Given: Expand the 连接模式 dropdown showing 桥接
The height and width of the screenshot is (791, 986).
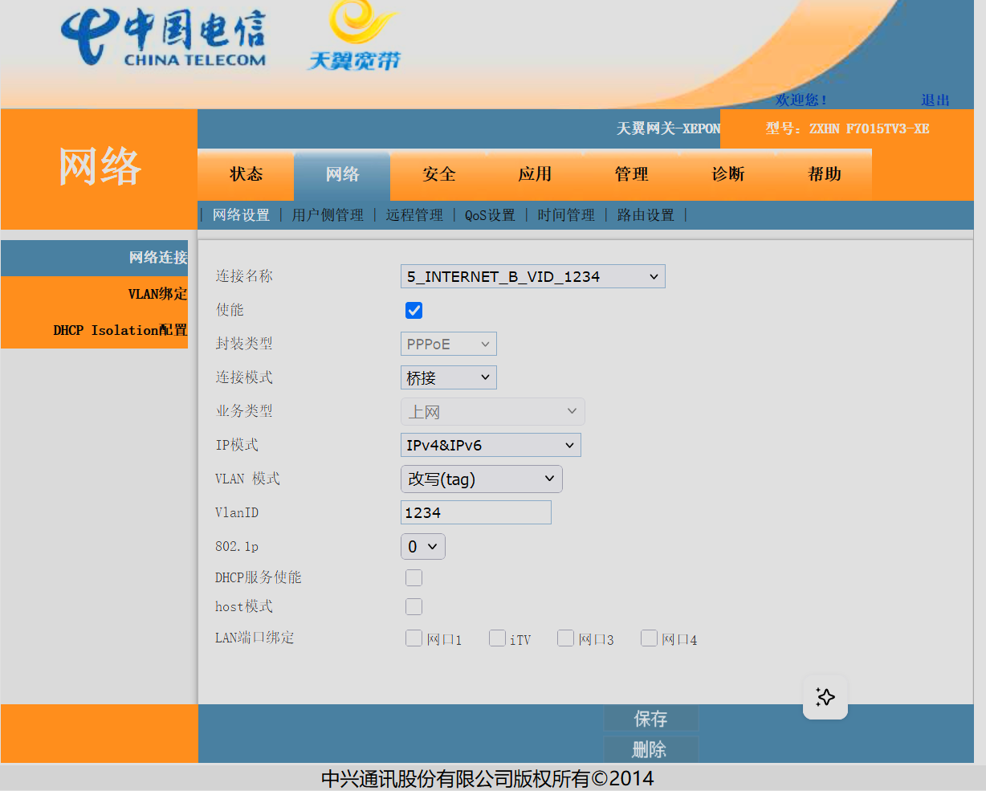Looking at the screenshot, I should click(448, 377).
